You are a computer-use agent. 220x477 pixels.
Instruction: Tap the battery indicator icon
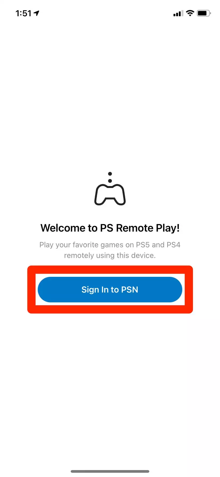204,13
